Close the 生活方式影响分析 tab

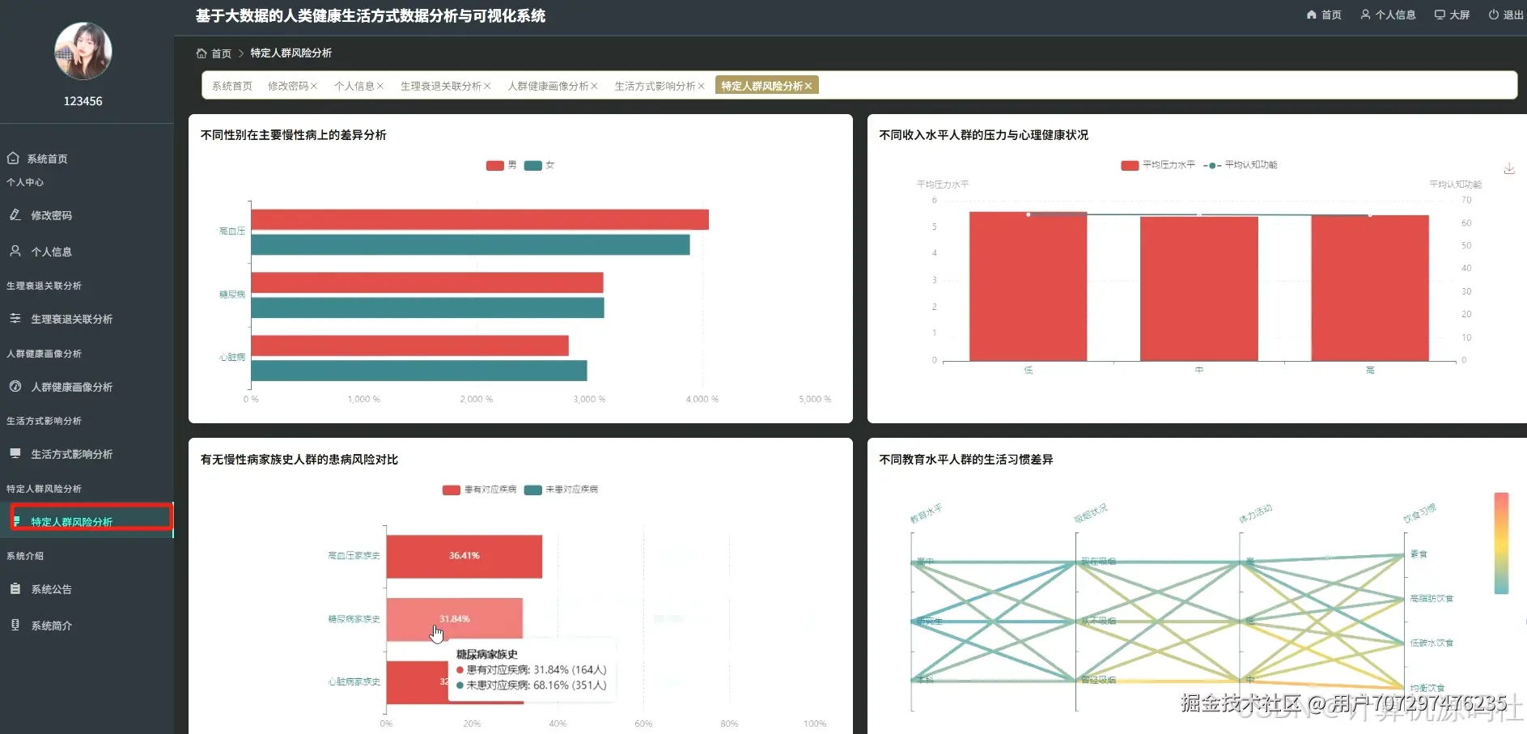pyautogui.click(x=701, y=86)
